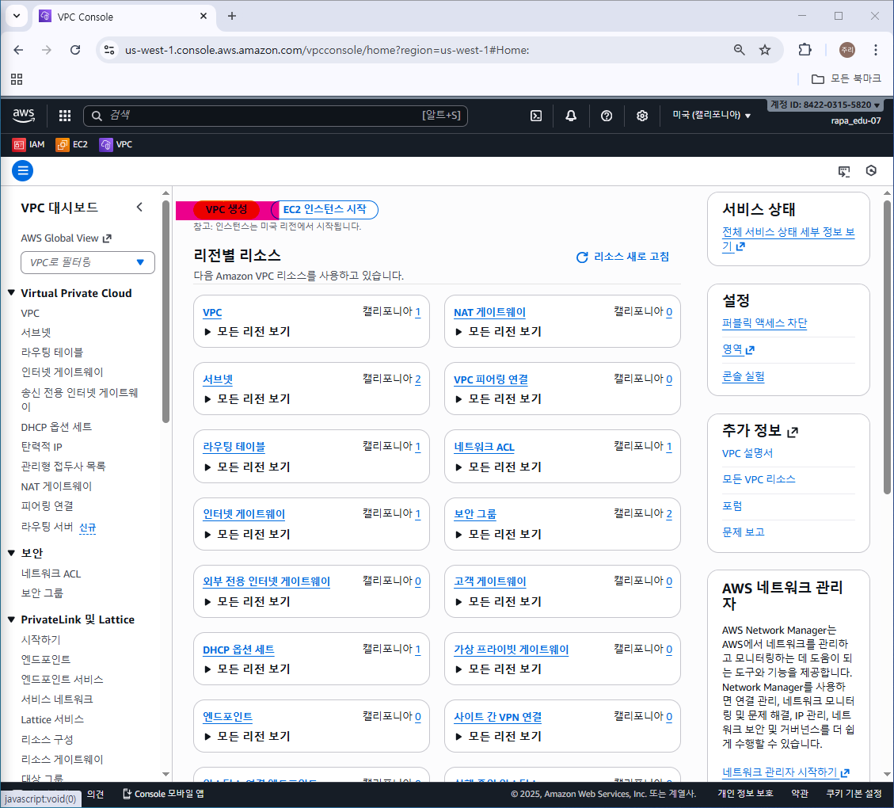
Task: Open the 쿠키 기본 설정 footer link
Action: tap(854, 794)
